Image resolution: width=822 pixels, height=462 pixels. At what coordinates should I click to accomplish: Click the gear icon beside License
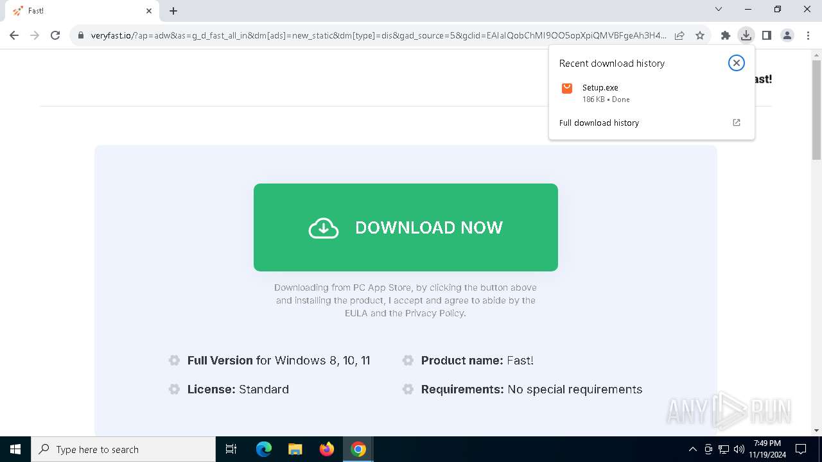(174, 389)
